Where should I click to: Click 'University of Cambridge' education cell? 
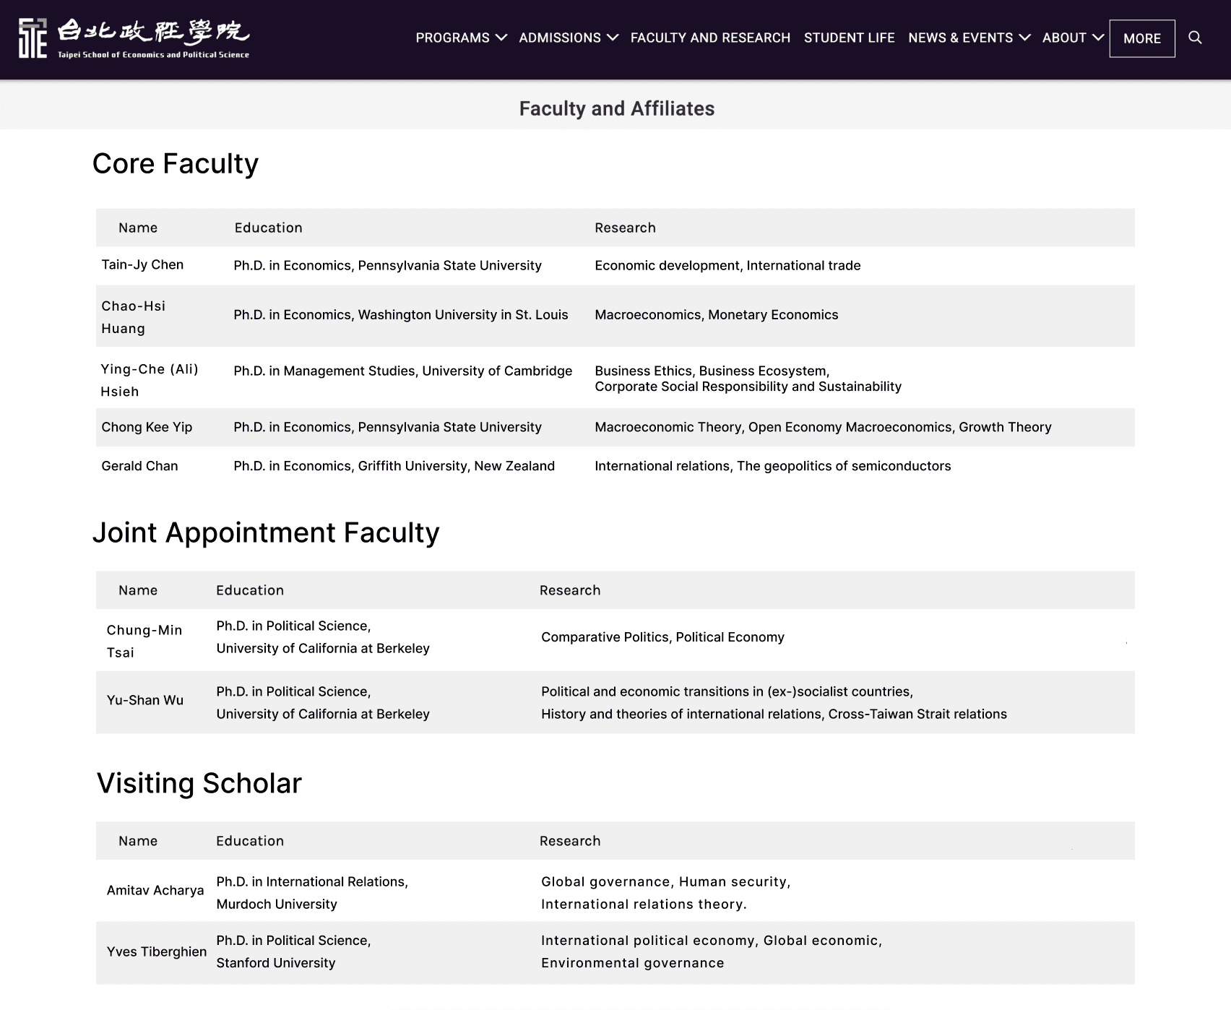[x=402, y=371]
